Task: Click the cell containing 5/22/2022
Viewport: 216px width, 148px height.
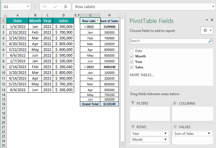Action: pyautogui.click(x=17, y=50)
